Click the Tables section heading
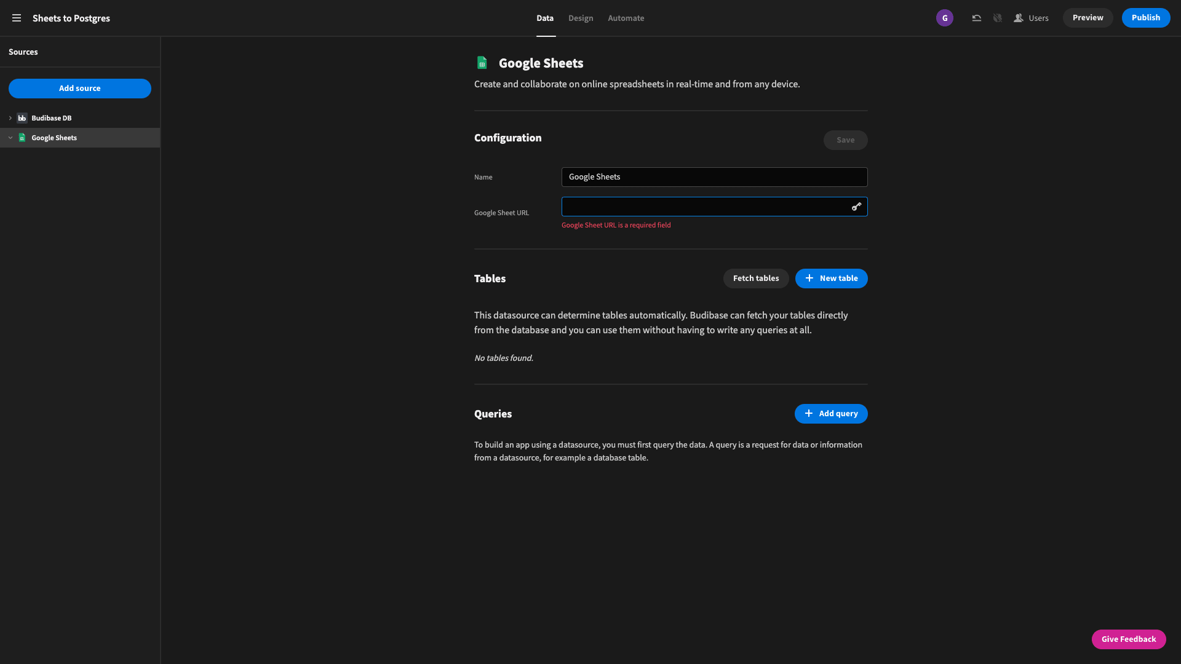This screenshot has height=664, width=1181. click(x=490, y=279)
